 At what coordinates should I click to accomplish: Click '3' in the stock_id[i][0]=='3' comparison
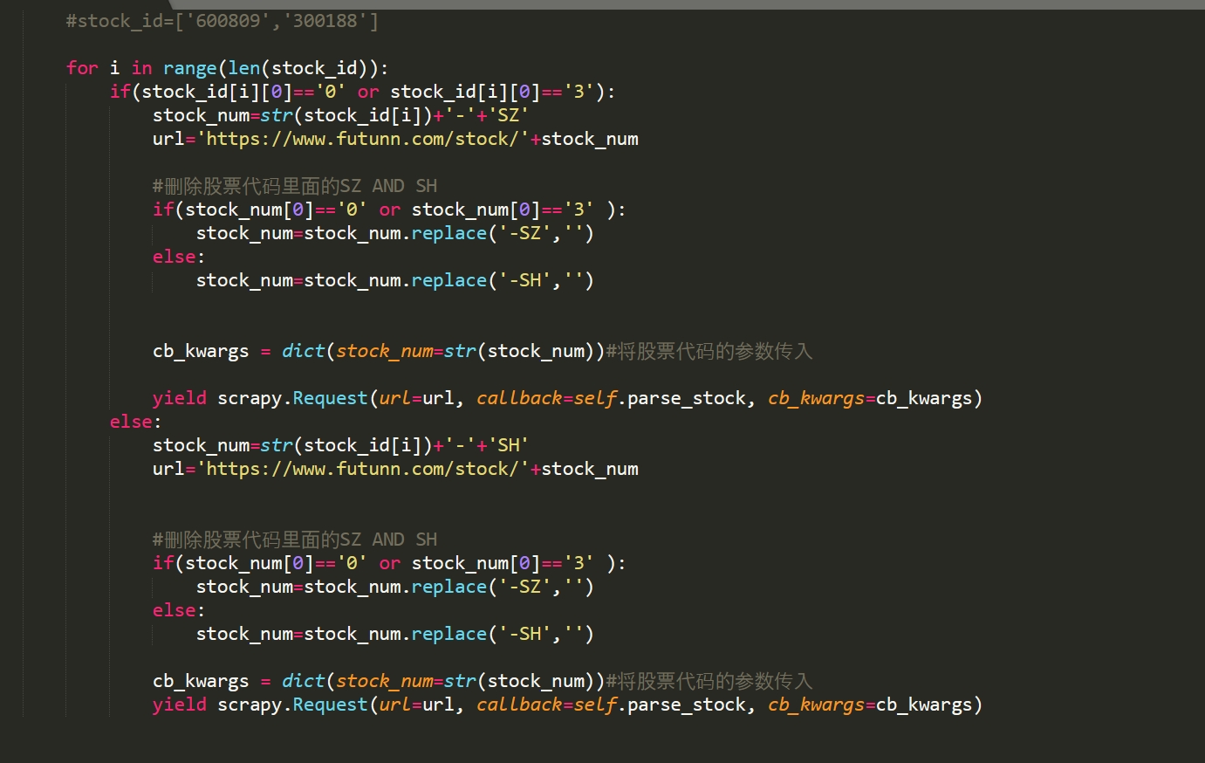coord(578,92)
